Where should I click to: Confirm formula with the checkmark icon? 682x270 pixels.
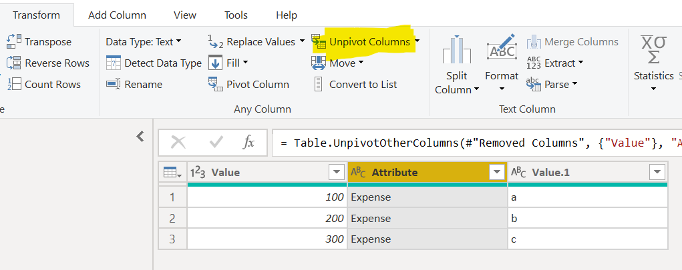(x=216, y=142)
